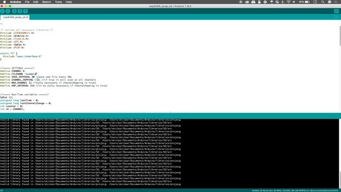This screenshot has height=192, width=341.
Task: Click the board info in the status bar
Action: [295, 190]
